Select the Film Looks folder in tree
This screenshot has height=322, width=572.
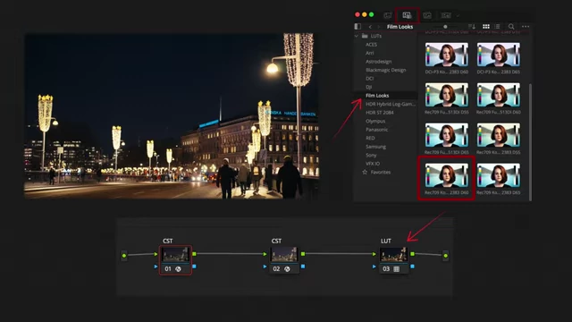377,96
